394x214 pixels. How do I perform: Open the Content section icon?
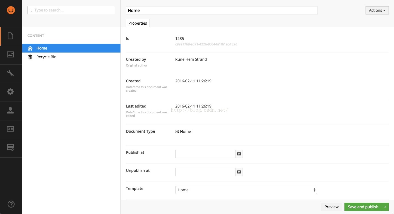pyautogui.click(x=10, y=36)
